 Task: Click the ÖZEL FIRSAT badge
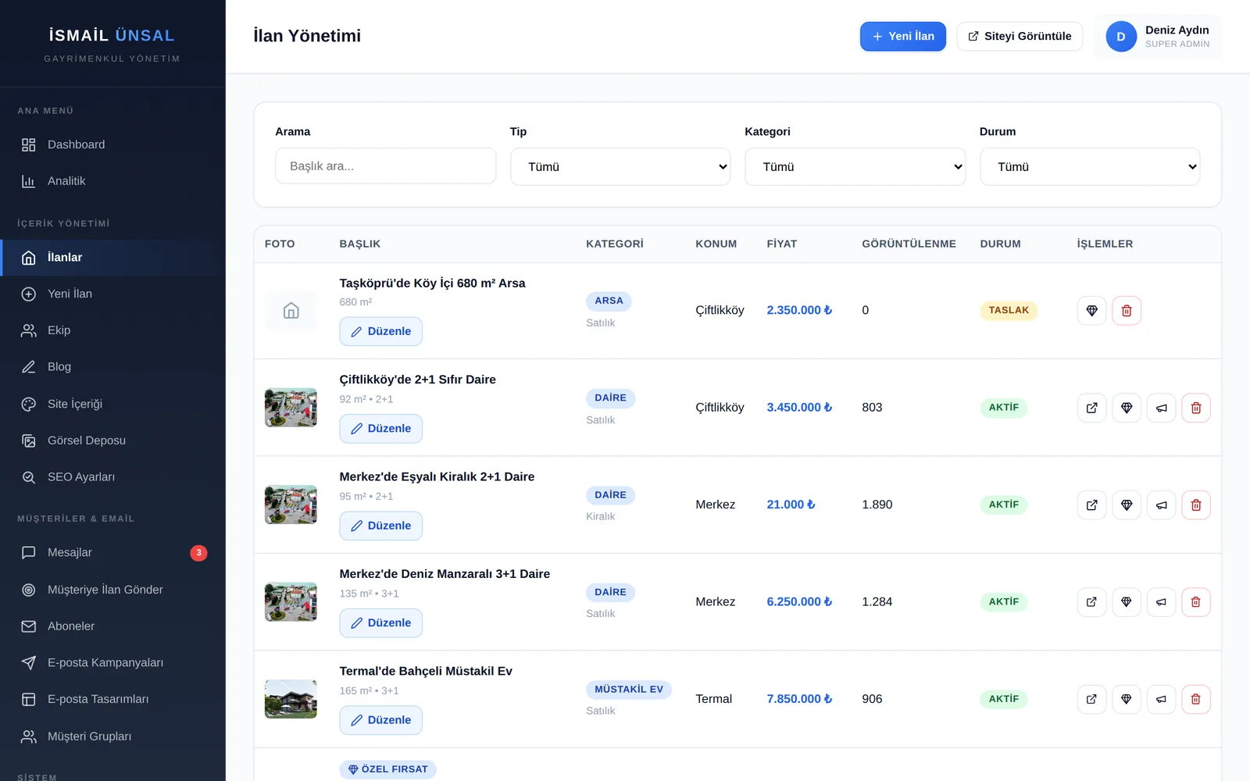pyautogui.click(x=387, y=769)
